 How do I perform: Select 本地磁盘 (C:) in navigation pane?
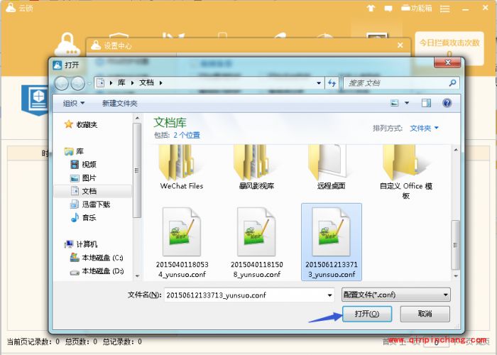[97, 258]
